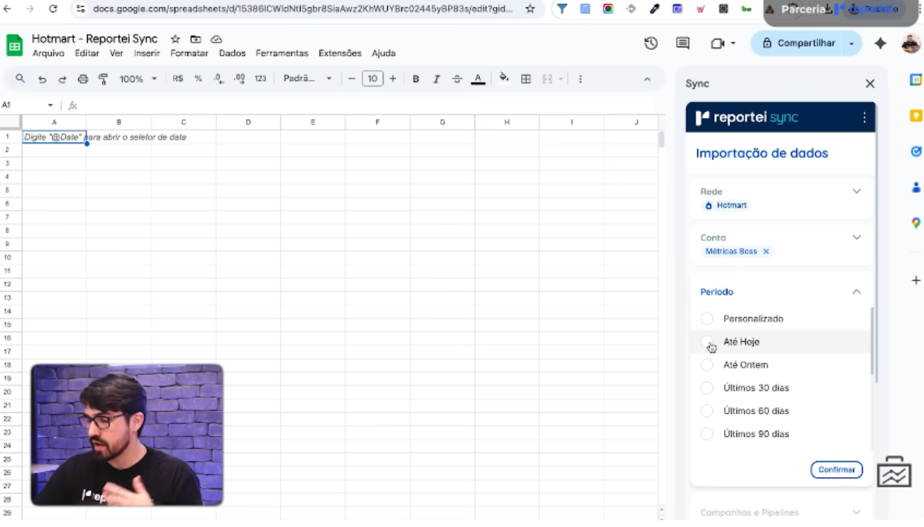Open version history clock icon
Image resolution: width=924 pixels, height=527 pixels.
651,44
